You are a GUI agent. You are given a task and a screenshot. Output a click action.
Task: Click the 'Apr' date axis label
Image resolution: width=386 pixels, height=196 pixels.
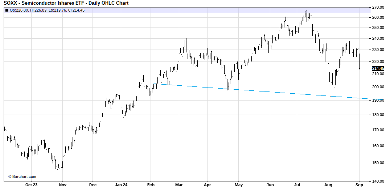click(x=207, y=185)
